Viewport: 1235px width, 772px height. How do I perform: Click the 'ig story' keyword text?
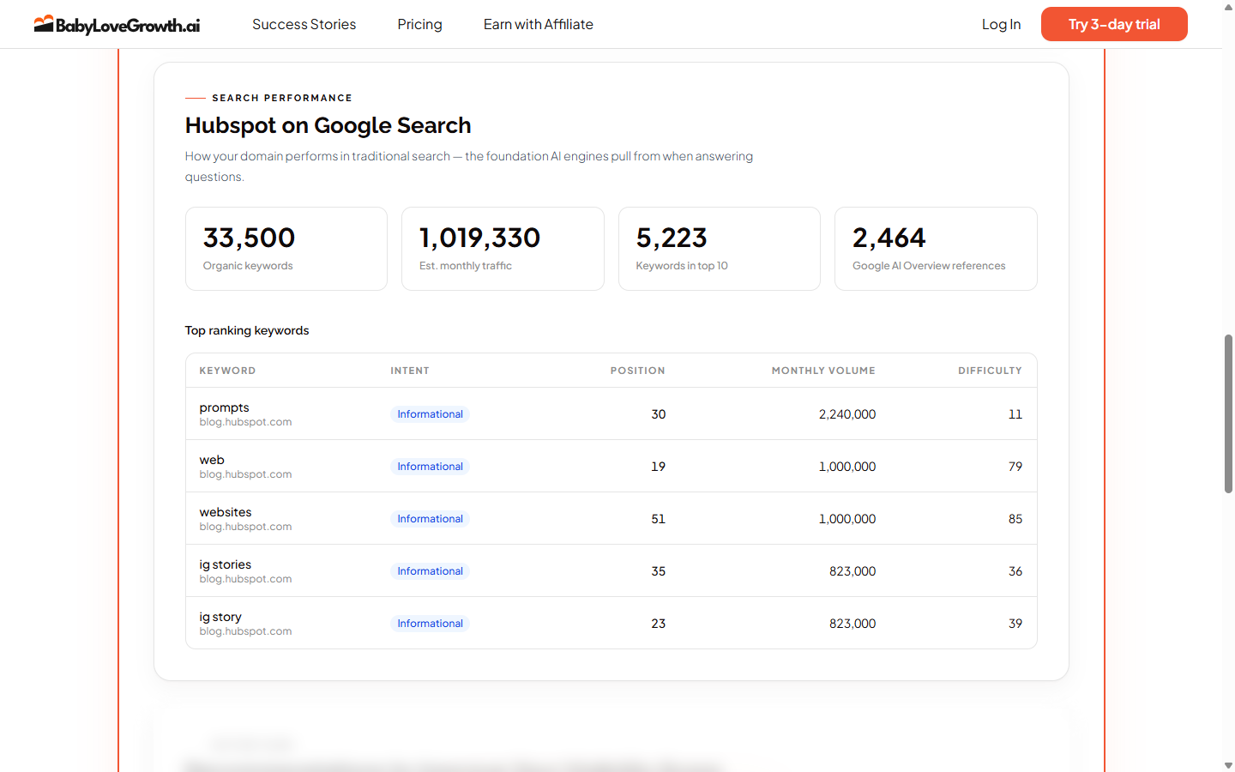[220, 617]
